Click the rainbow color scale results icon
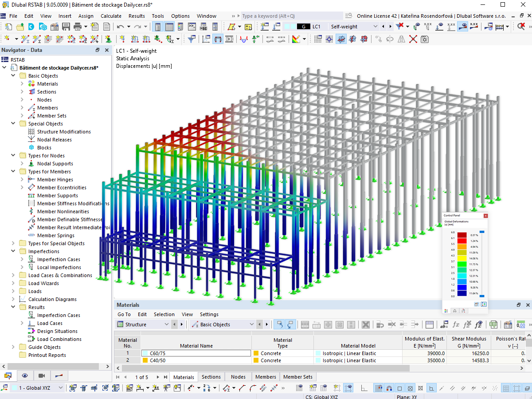This screenshot has width=532, height=399. [x=296, y=39]
